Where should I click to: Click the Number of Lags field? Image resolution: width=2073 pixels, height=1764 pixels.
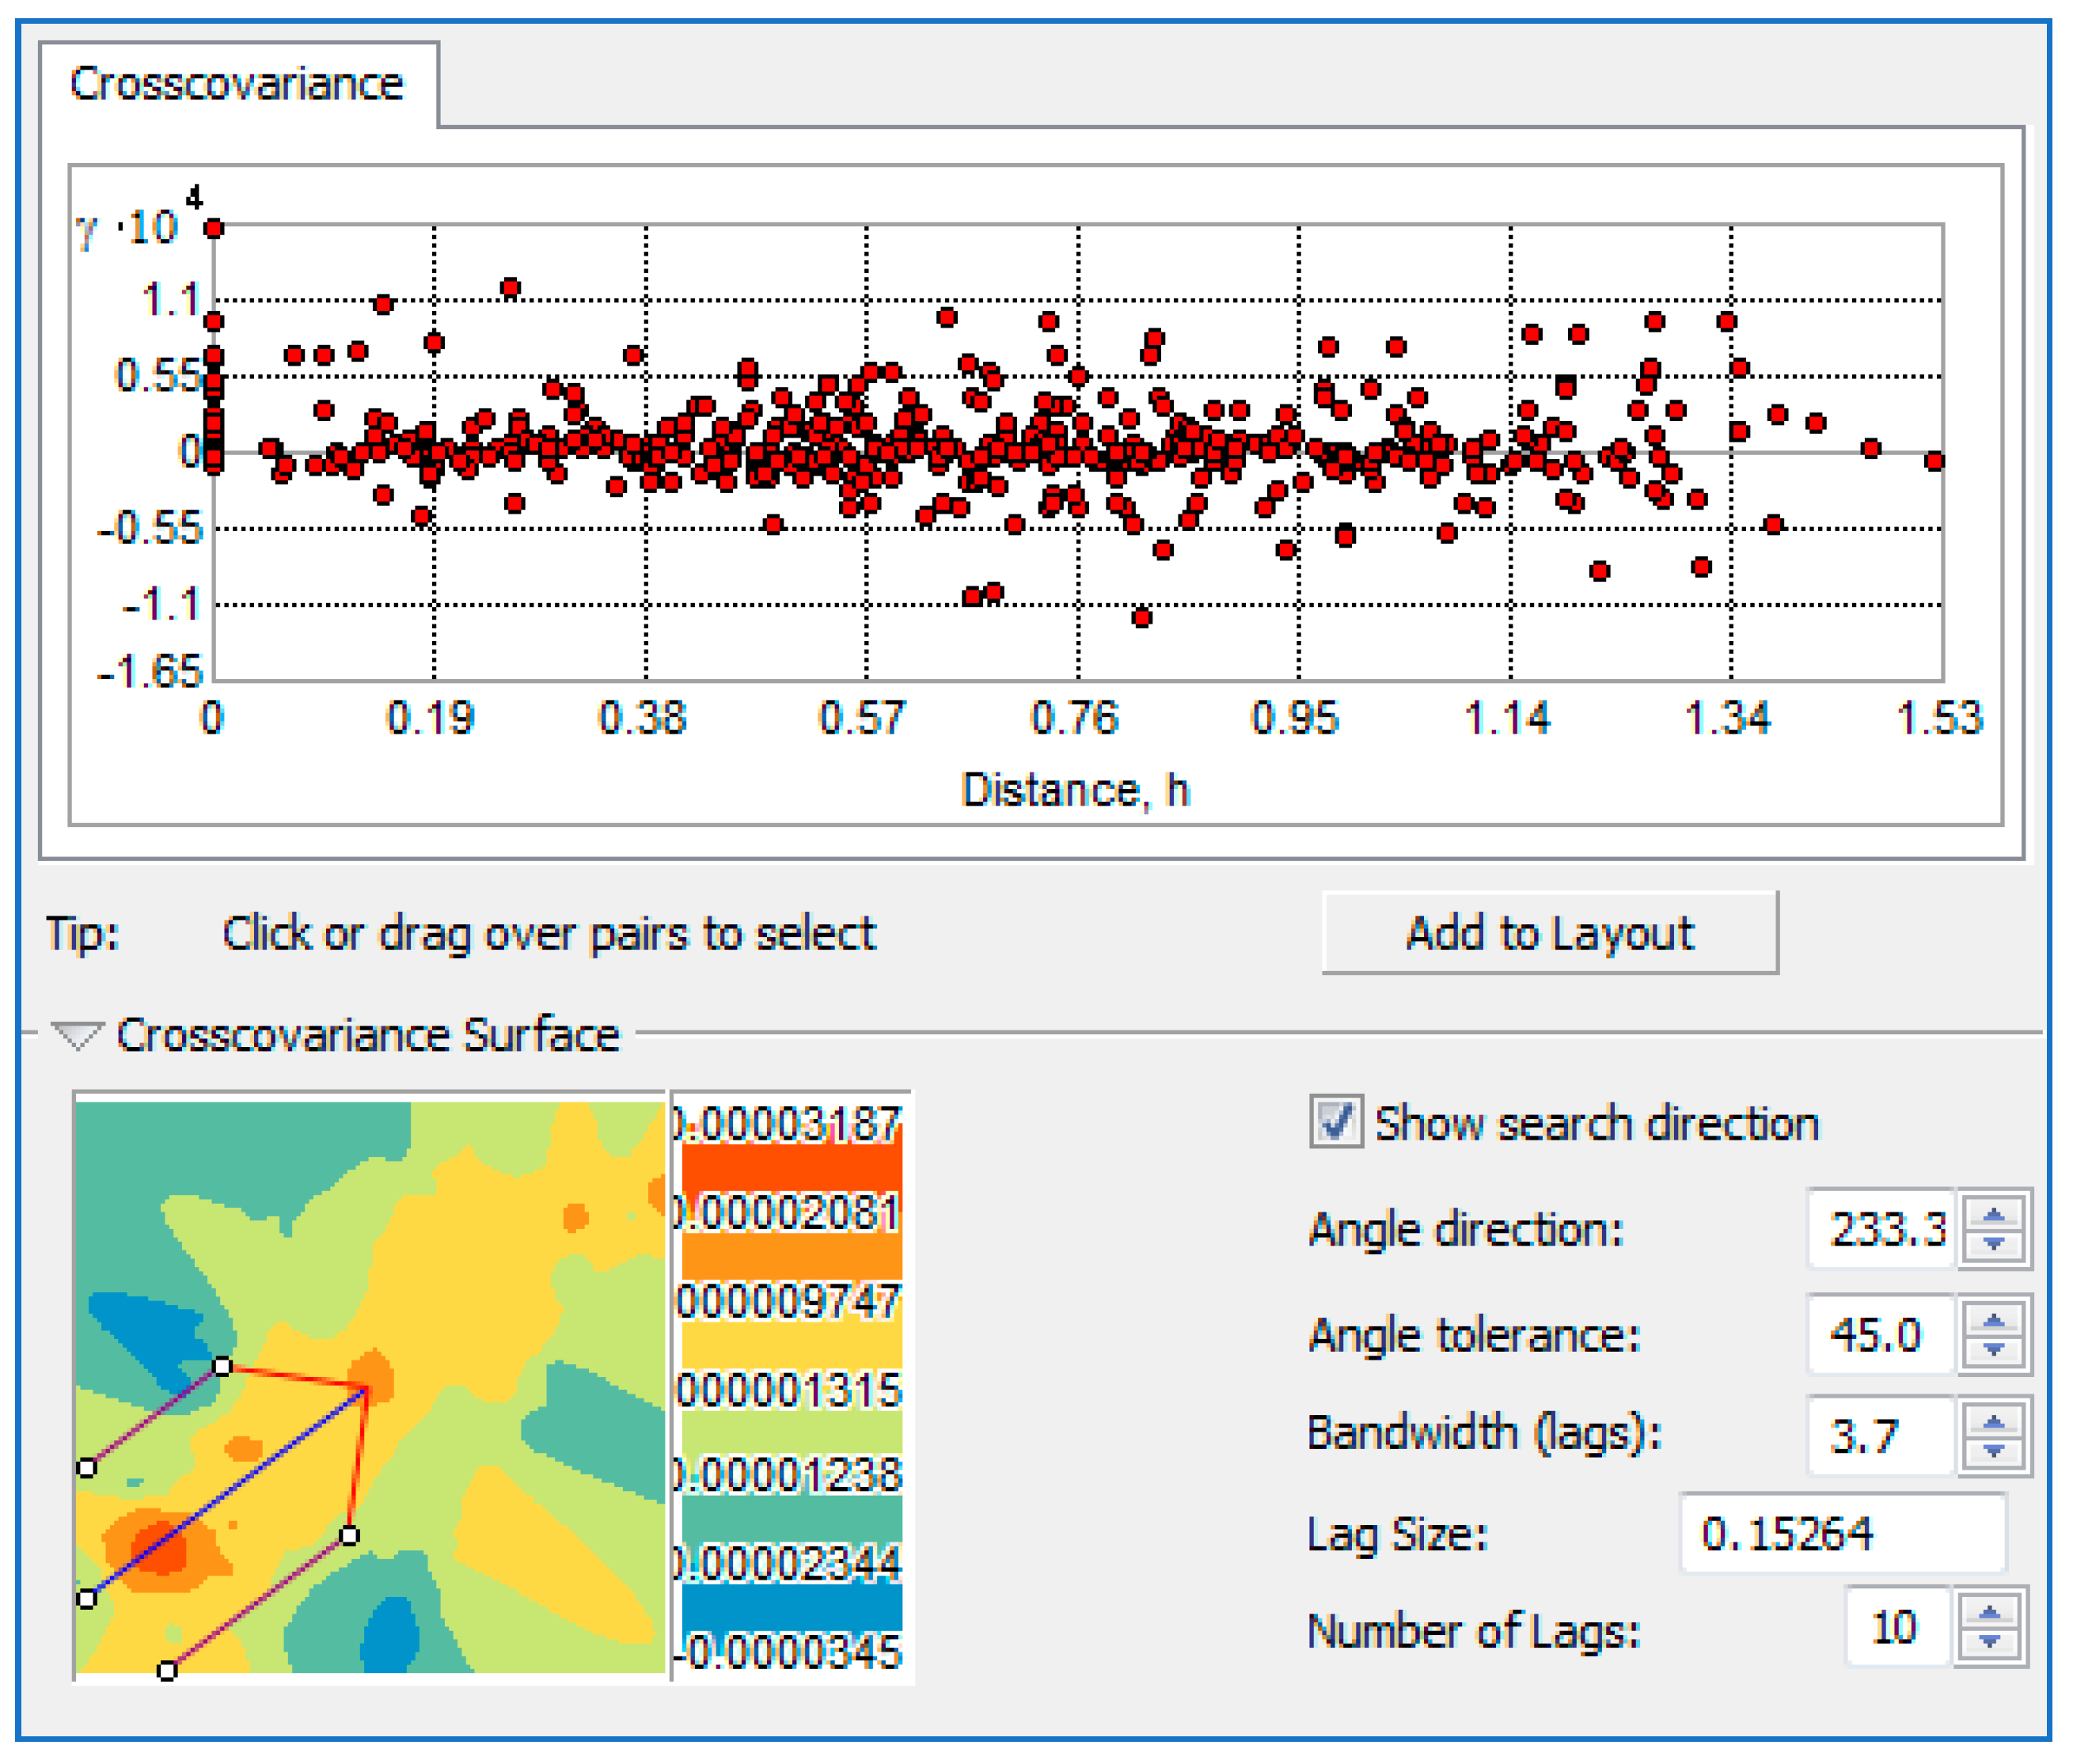click(x=1896, y=1626)
